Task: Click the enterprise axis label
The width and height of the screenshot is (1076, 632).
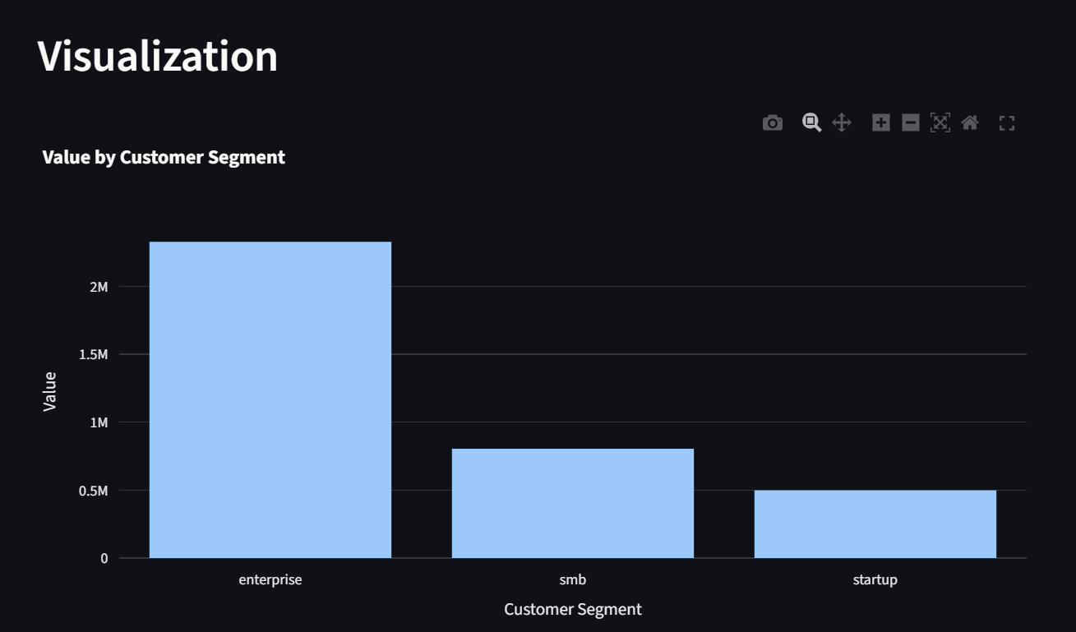Action: pyautogui.click(x=270, y=579)
